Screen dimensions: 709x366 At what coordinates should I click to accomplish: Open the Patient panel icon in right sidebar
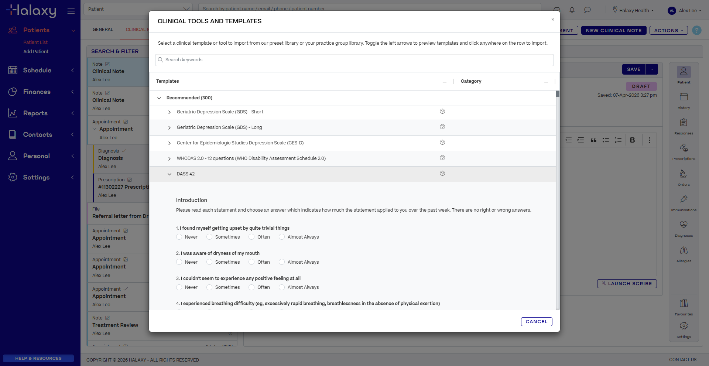pyautogui.click(x=684, y=72)
